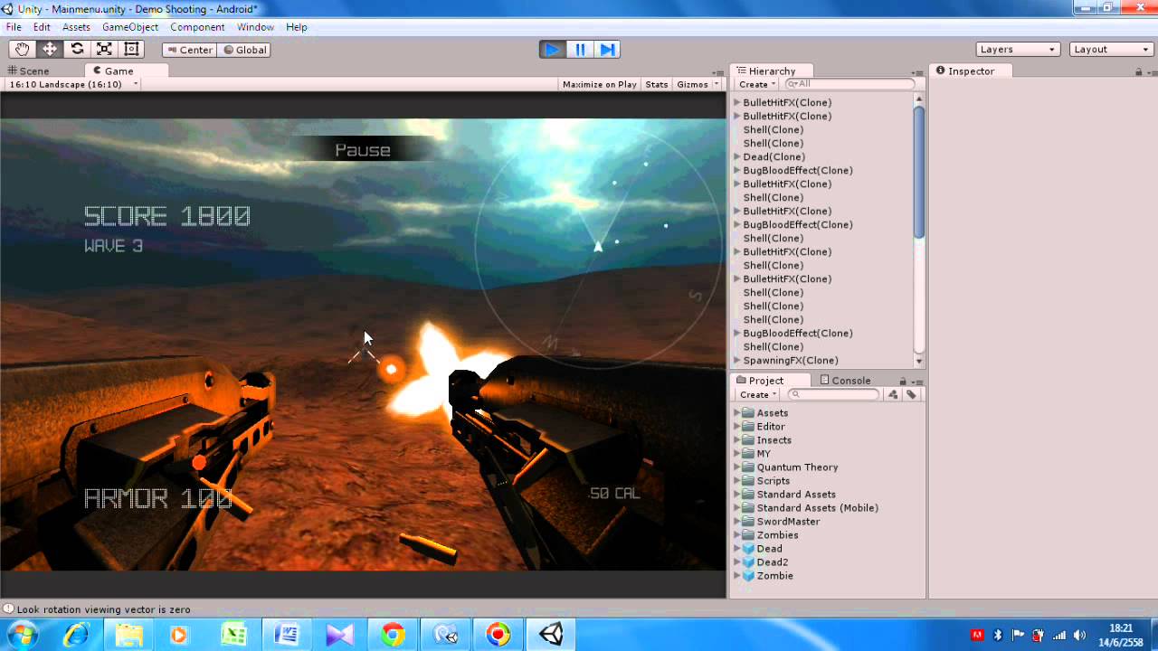Open Excel from the taskbar
The width and height of the screenshot is (1158, 651).
click(x=234, y=635)
